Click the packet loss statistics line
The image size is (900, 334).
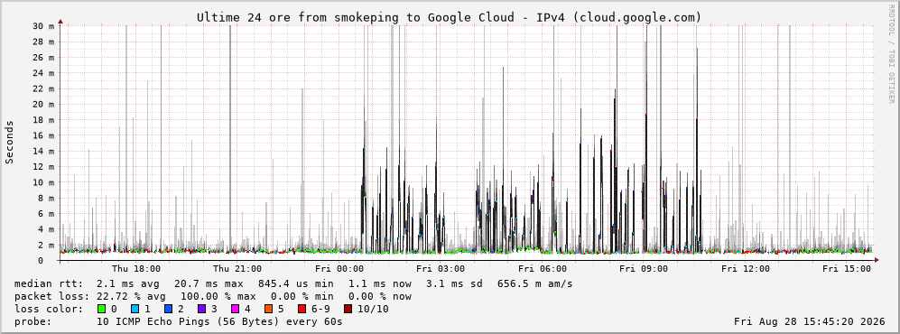click(x=212, y=296)
